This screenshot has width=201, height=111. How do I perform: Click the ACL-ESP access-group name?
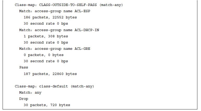coord(82,11)
